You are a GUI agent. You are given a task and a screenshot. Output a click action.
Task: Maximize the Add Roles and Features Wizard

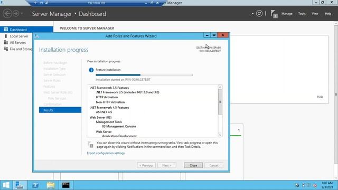click(x=214, y=35)
